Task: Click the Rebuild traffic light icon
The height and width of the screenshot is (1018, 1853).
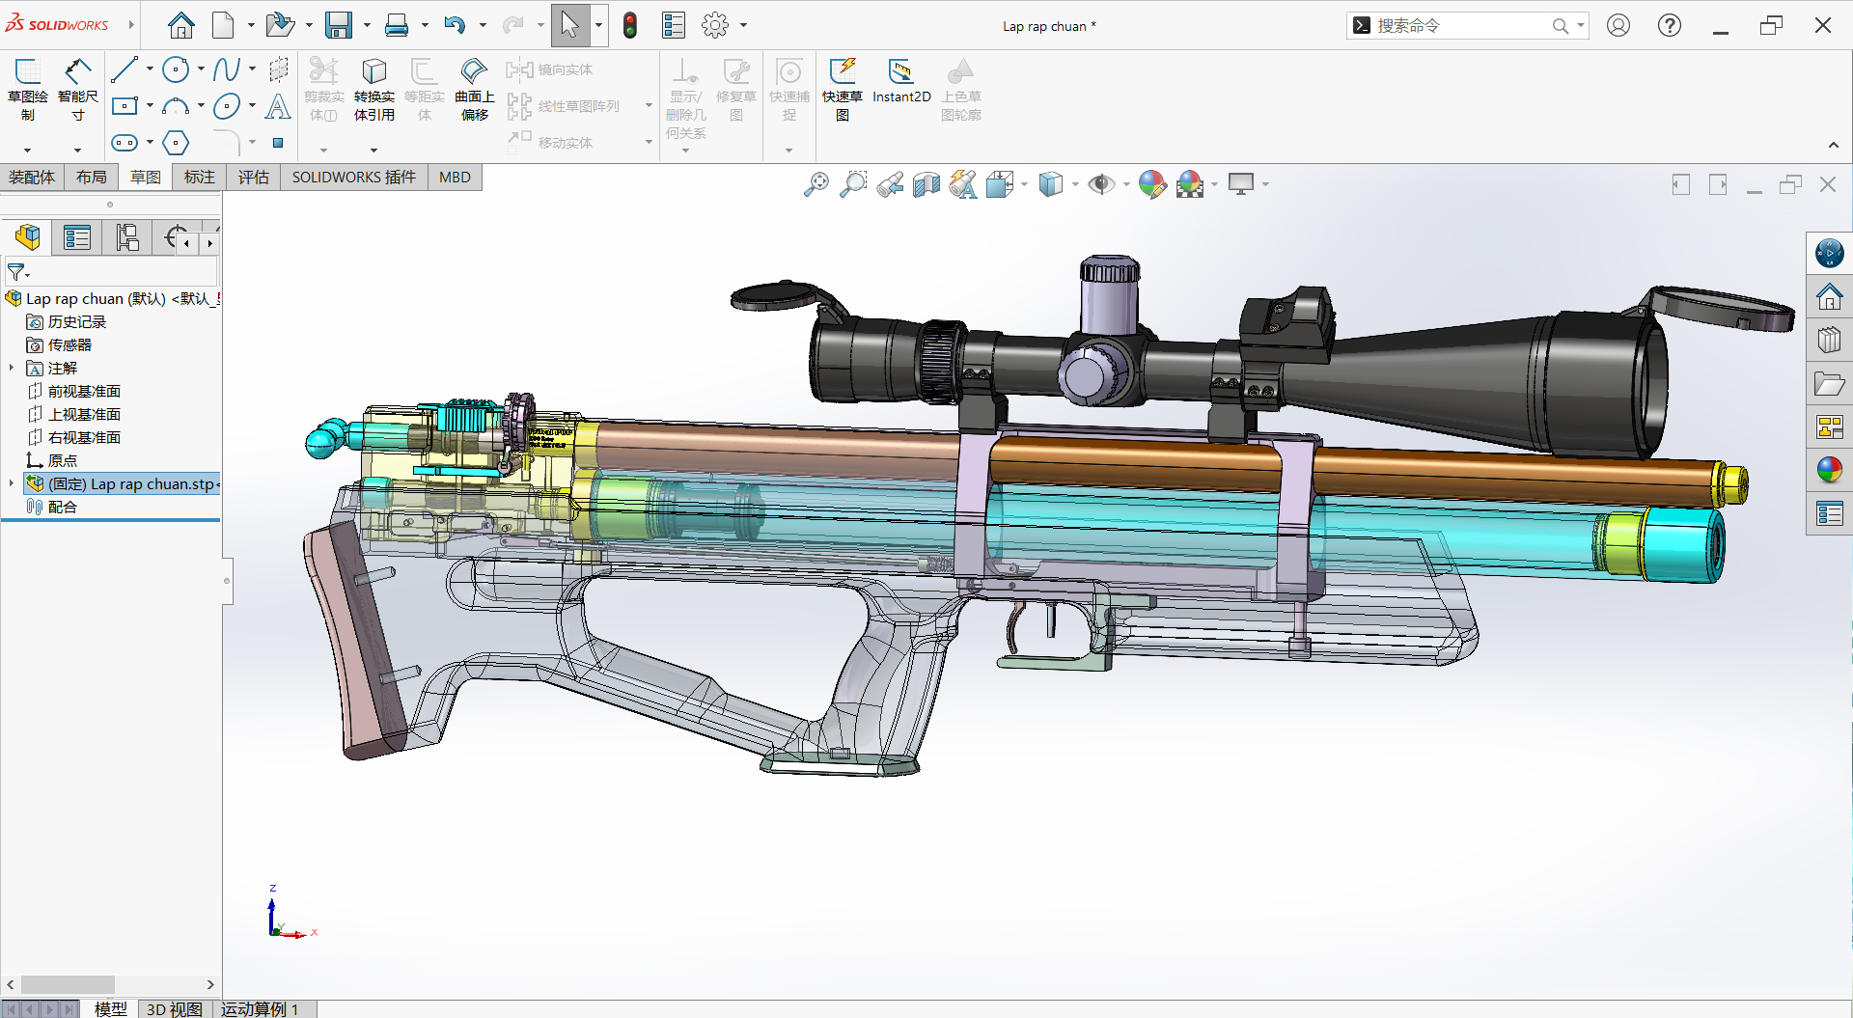Action: [630, 26]
